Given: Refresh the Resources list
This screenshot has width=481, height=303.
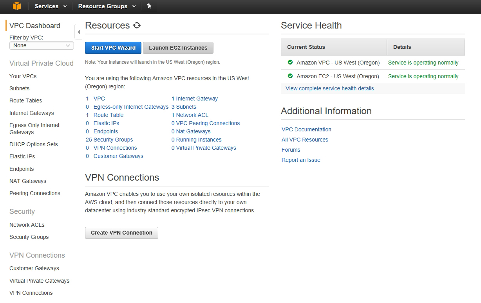Looking at the screenshot, I should click(137, 25).
